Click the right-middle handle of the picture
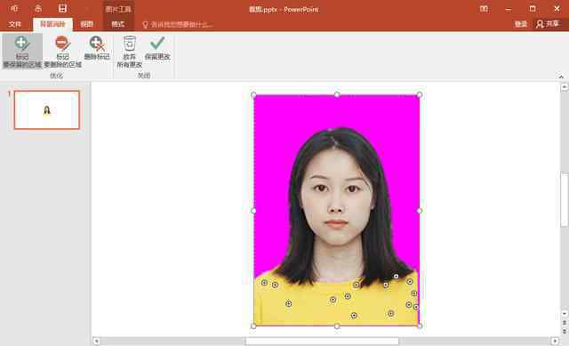 [x=419, y=211]
